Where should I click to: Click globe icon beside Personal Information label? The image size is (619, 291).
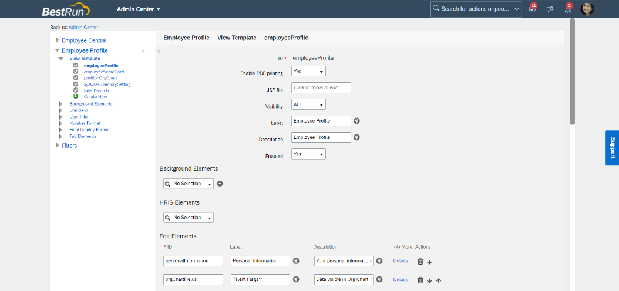click(295, 260)
